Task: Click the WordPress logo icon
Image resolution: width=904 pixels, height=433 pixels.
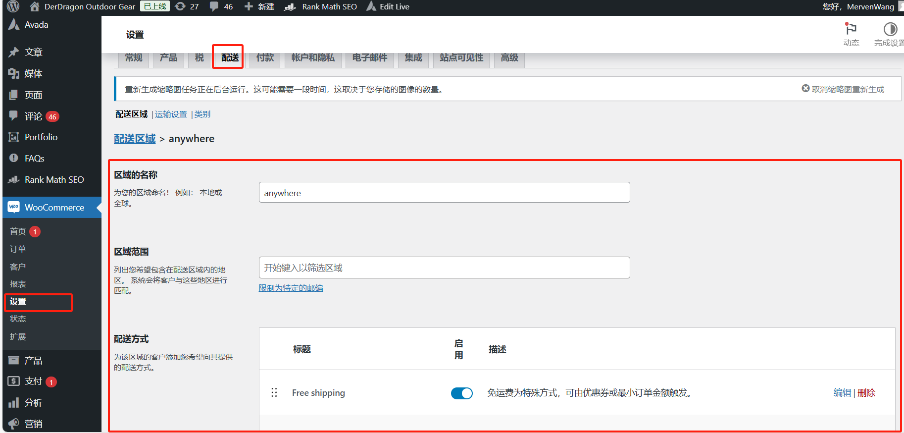Action: coord(13,6)
